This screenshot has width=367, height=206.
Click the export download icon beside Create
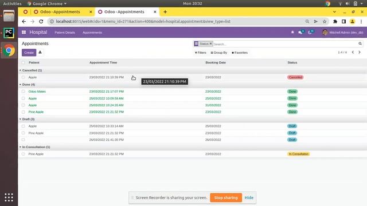click(x=40, y=52)
